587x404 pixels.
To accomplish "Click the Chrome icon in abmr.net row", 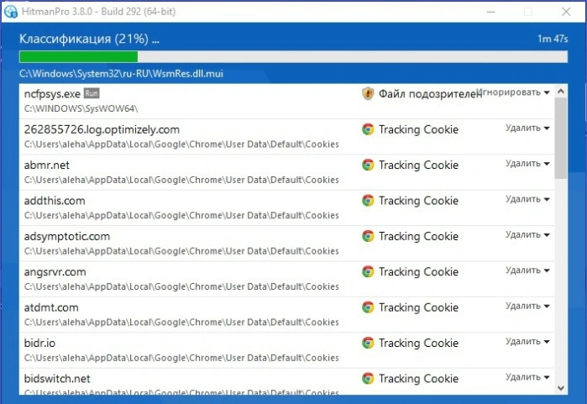I will coord(368,165).
